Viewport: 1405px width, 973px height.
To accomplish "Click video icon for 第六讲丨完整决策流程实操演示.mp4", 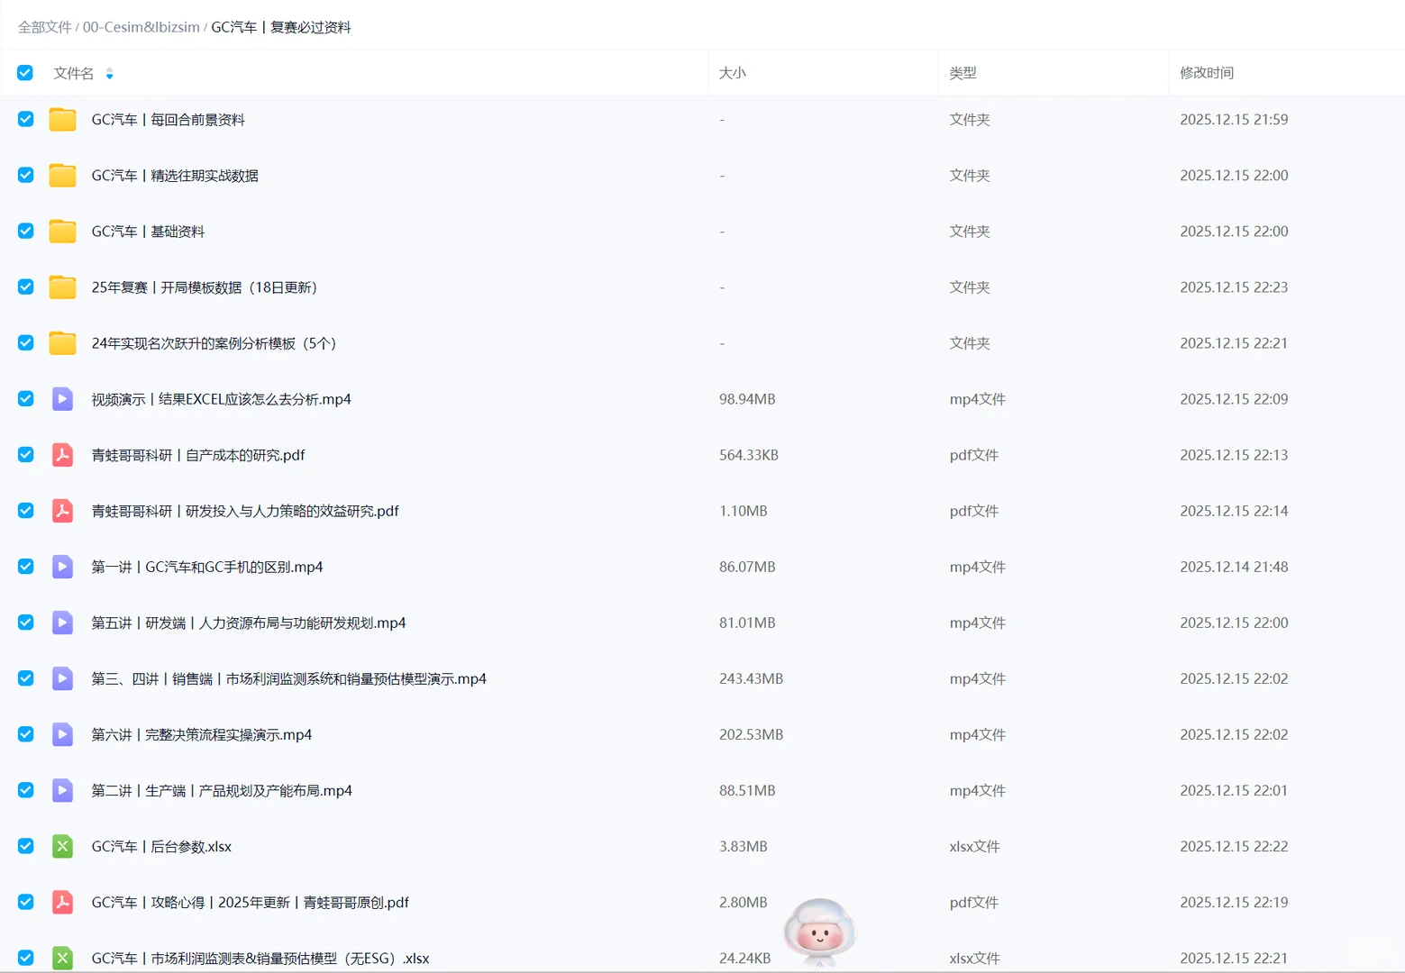I will 62,734.
